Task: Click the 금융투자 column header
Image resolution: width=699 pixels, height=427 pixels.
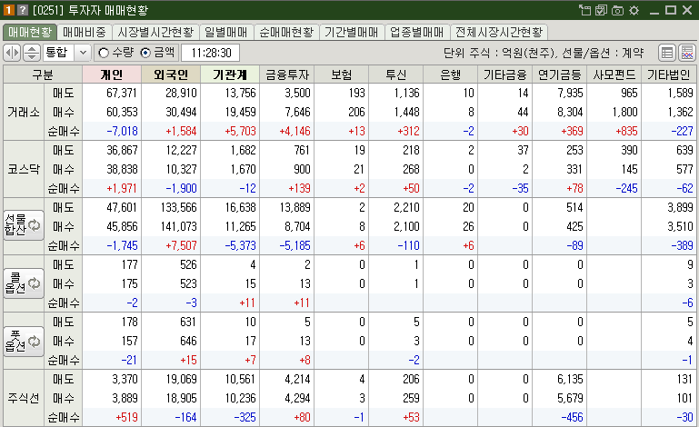Action: pyautogui.click(x=287, y=74)
